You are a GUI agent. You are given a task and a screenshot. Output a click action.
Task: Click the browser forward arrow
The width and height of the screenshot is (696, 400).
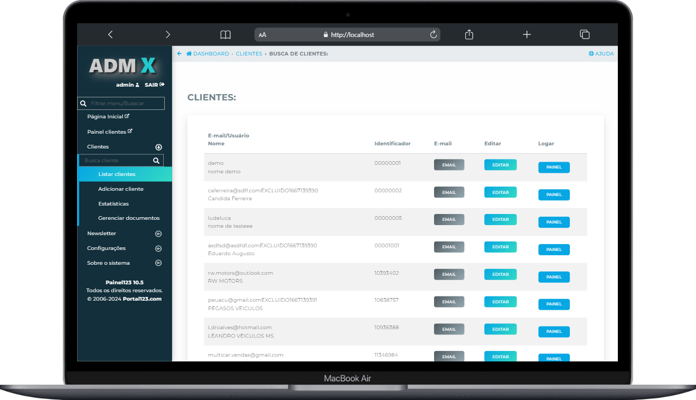coord(168,34)
